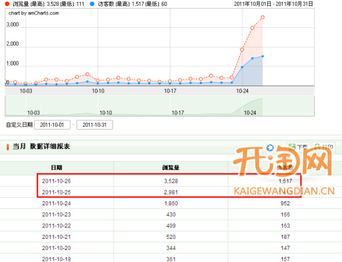Click the 1,860 page view value

171,204
